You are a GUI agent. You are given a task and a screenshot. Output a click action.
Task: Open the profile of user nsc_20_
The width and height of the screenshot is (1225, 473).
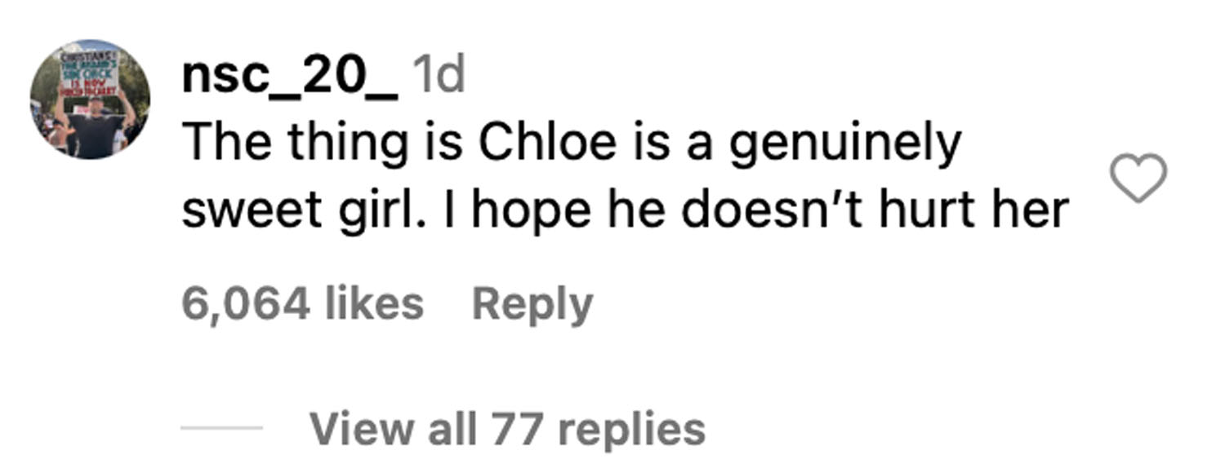coord(290,78)
